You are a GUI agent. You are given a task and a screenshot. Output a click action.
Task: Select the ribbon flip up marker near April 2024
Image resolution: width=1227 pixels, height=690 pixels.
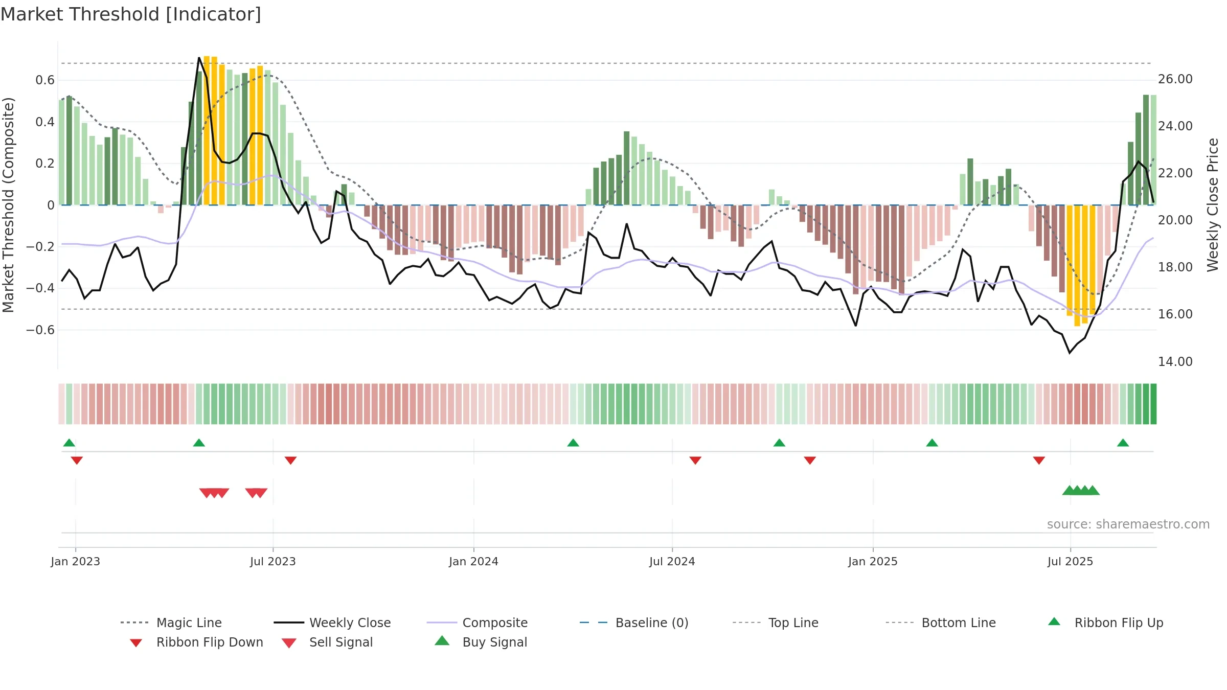(573, 443)
